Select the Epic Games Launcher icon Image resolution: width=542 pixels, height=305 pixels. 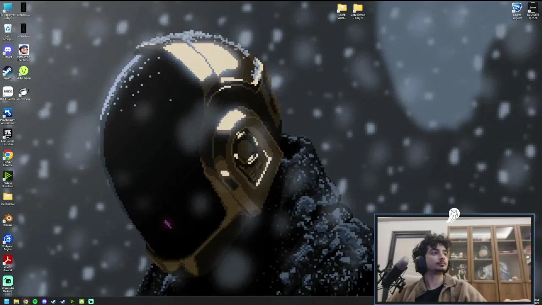pos(8,133)
